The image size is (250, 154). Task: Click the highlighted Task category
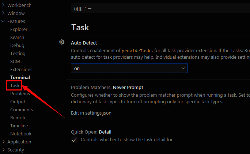click(15, 86)
